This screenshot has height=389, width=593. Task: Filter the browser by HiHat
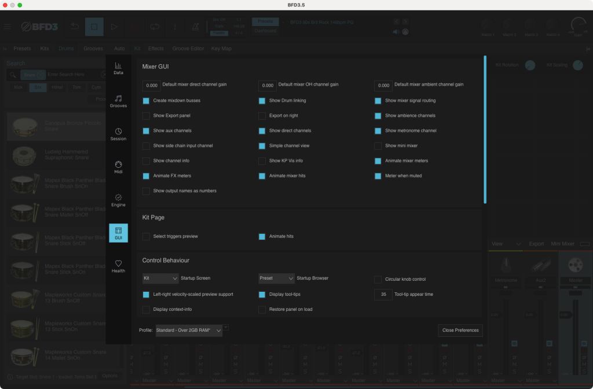pos(57,87)
